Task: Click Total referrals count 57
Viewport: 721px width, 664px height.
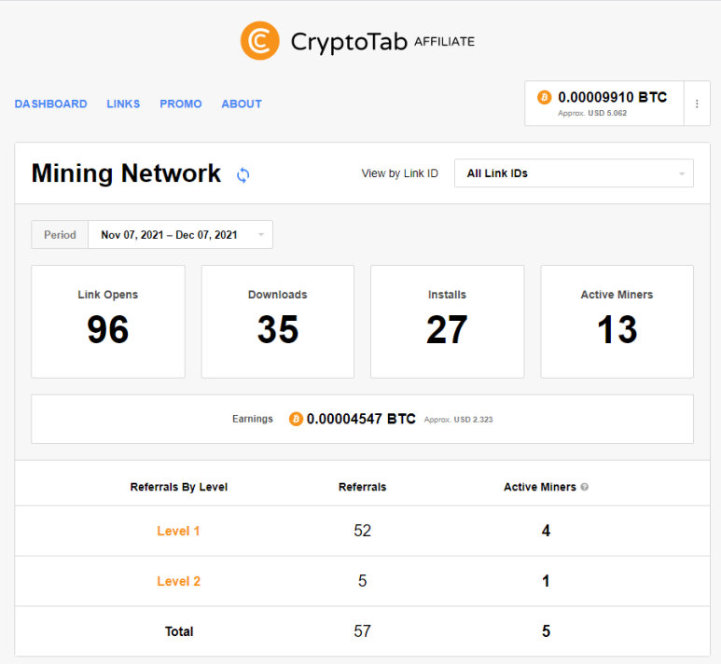Action: pos(362,630)
